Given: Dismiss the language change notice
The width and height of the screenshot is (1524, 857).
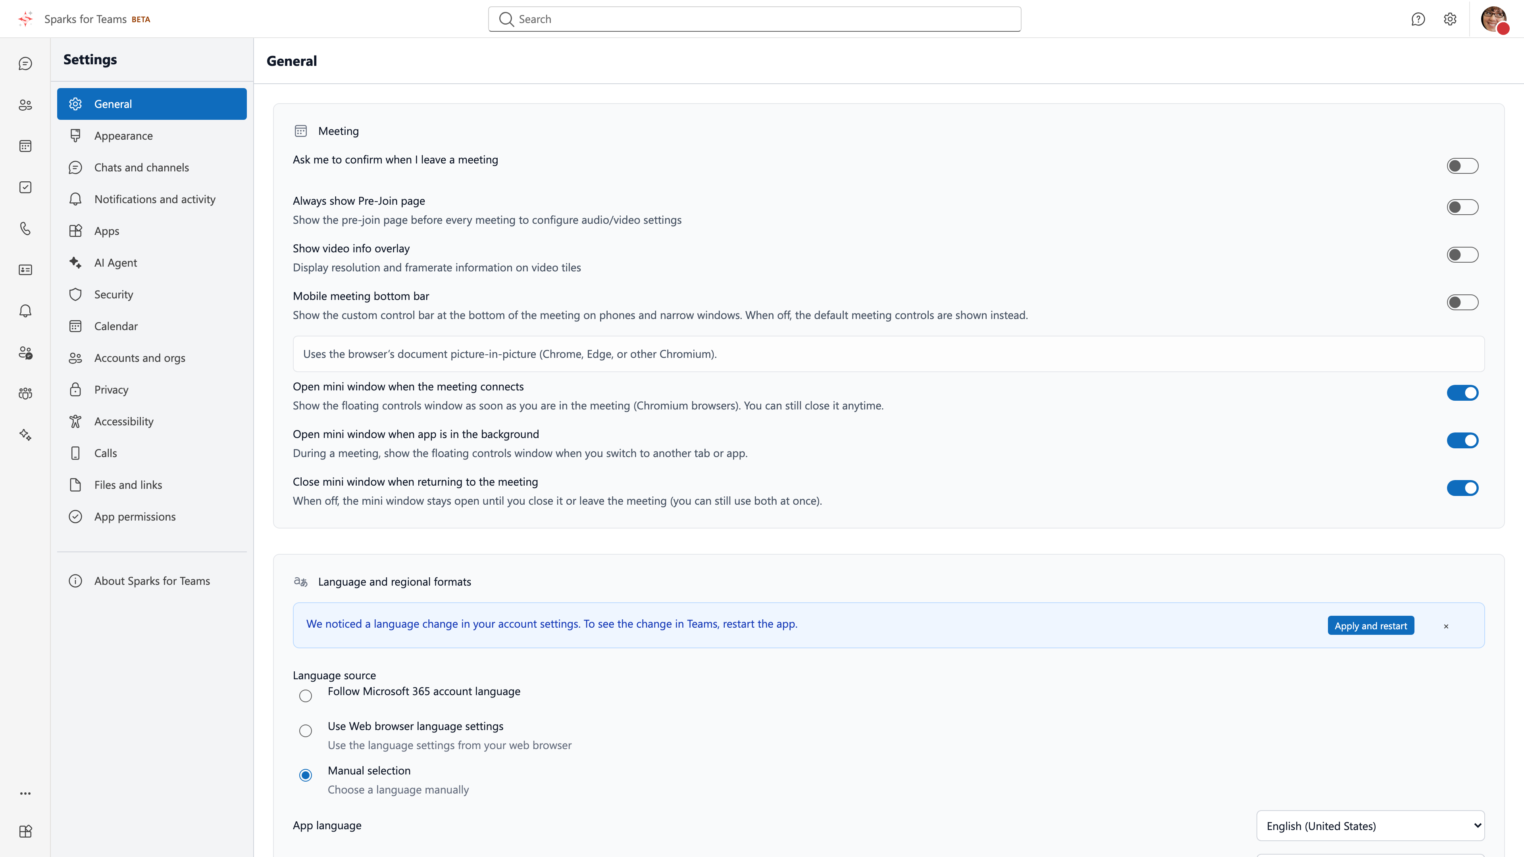Looking at the screenshot, I should 1446,626.
